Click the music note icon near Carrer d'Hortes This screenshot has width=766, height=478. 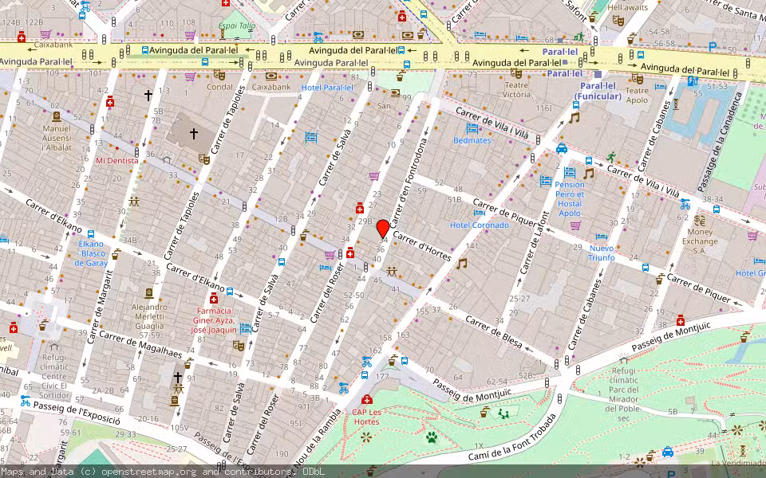462,264
